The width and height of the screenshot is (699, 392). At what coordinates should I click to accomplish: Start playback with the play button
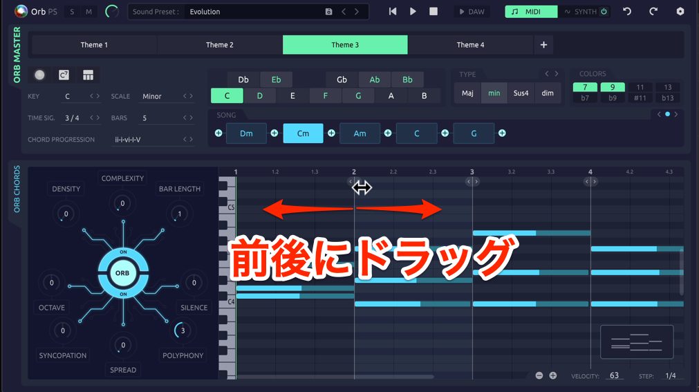click(413, 12)
